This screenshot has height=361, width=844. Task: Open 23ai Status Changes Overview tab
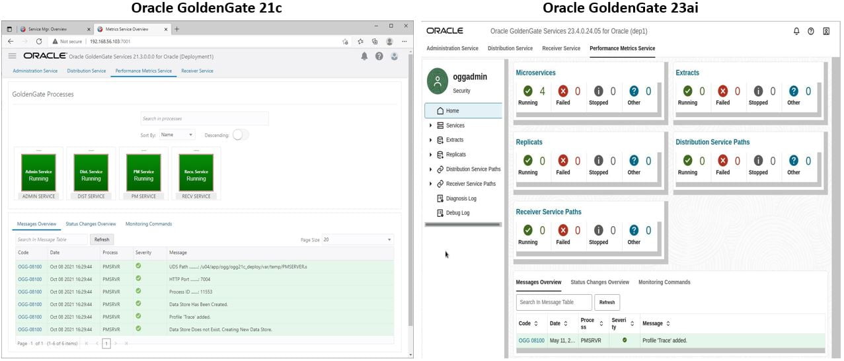click(599, 282)
